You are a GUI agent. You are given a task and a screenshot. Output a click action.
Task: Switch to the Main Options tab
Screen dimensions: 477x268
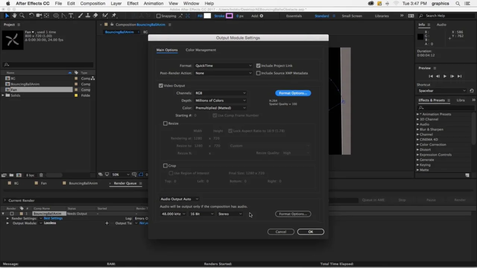tap(167, 50)
